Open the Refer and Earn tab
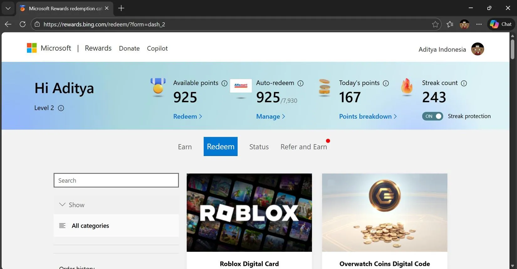Image resolution: width=517 pixels, height=269 pixels. tap(304, 147)
